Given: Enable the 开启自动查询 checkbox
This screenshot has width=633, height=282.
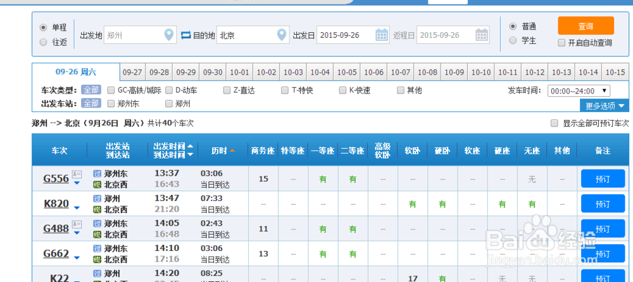Looking at the screenshot, I should (561, 43).
